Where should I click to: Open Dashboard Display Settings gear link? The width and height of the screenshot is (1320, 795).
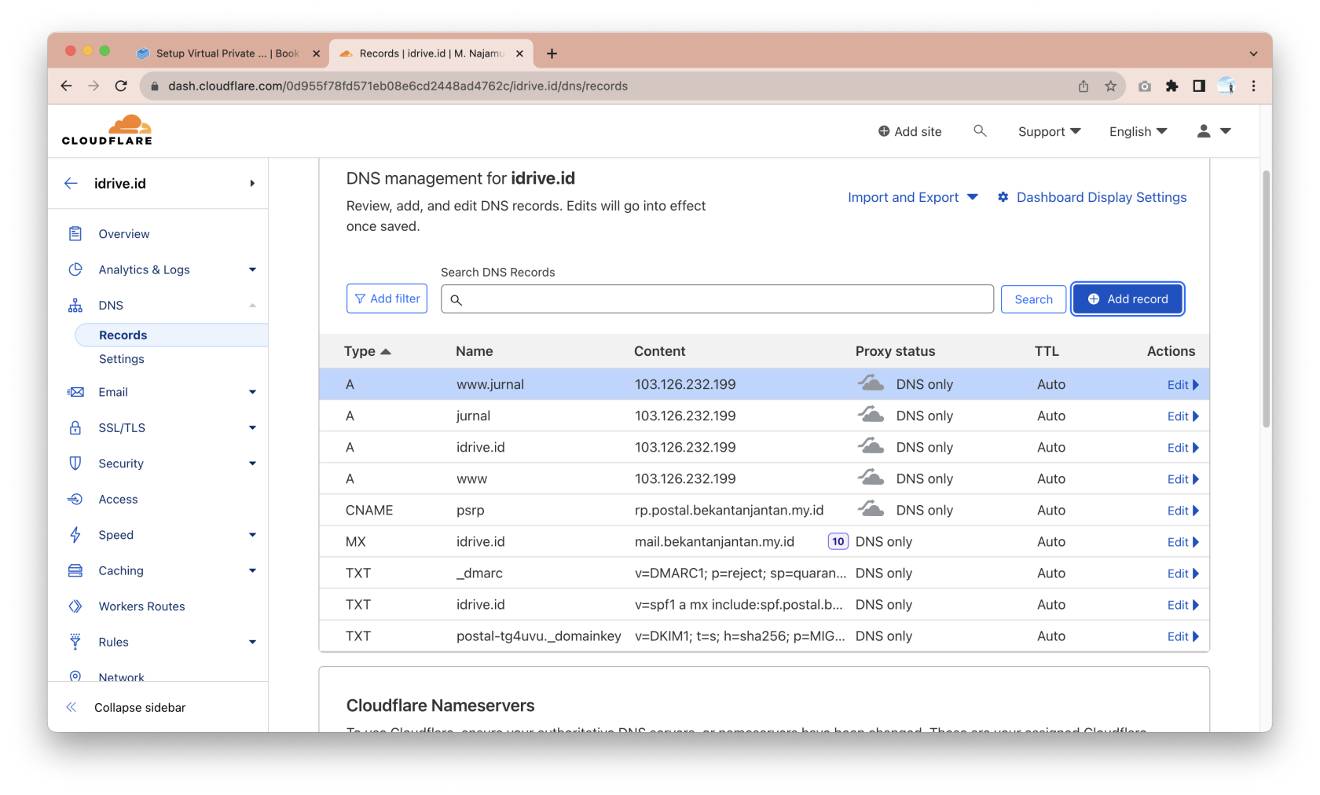pyautogui.click(x=1092, y=197)
